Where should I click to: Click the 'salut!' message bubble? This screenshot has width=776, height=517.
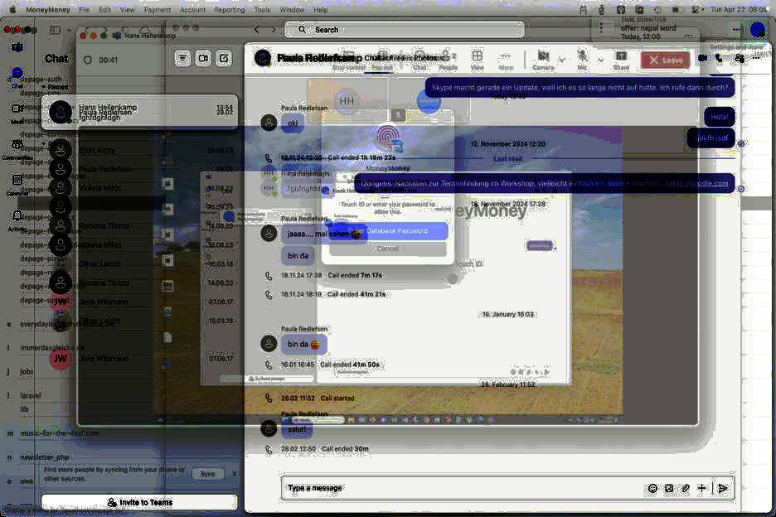click(x=297, y=429)
